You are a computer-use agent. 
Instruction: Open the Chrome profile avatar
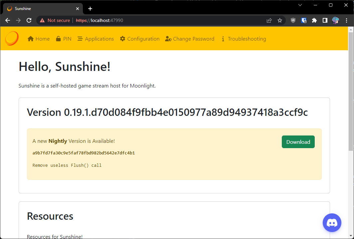click(x=335, y=20)
